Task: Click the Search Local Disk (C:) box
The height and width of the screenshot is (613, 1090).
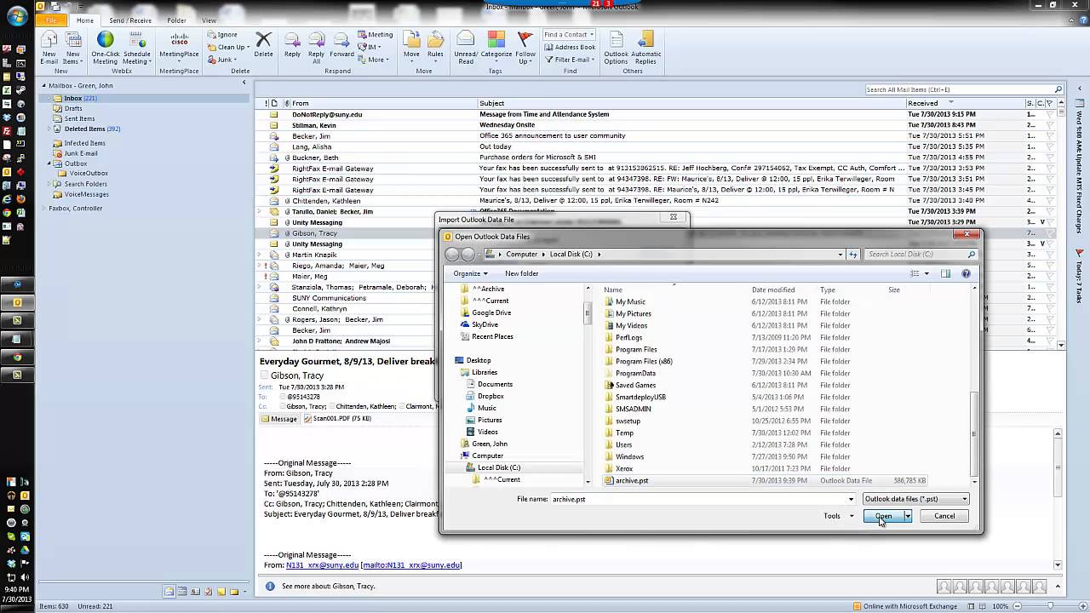Action: point(921,254)
